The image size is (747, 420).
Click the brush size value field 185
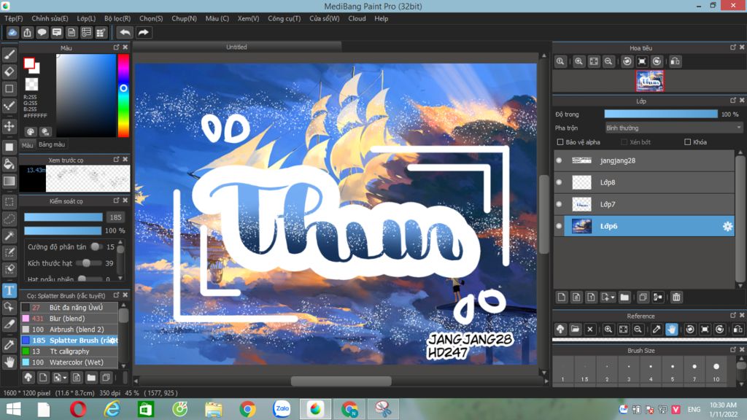click(116, 217)
